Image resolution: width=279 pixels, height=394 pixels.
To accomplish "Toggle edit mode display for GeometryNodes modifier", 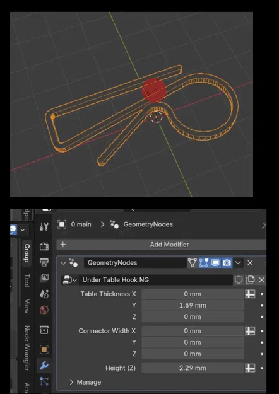I will [204, 263].
